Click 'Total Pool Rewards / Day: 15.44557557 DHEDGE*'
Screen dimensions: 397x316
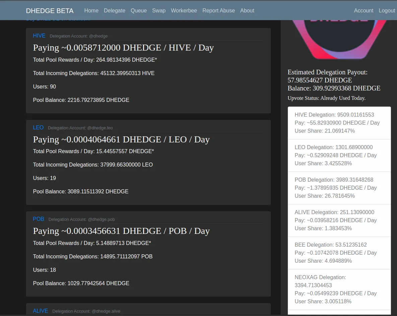pyautogui.click(x=93, y=151)
